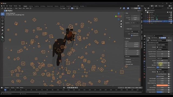The width and height of the screenshot is (173, 97).
Task: Open the Object Mode dropdown
Action: point(9,8)
